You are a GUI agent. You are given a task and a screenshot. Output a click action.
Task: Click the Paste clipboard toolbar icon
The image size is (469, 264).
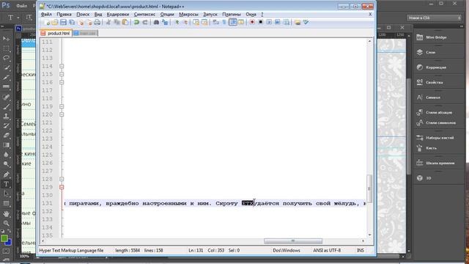(125, 22)
